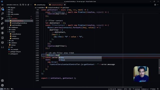The width and height of the screenshot is (160, 90).
Task: Click CRLF end-of-line selector
Action: (130, 89)
